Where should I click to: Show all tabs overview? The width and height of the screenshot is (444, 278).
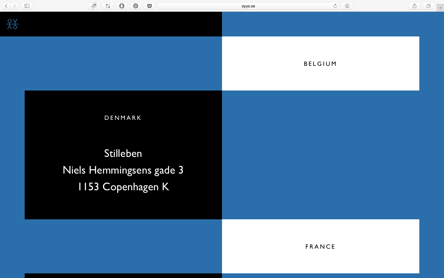429,6
